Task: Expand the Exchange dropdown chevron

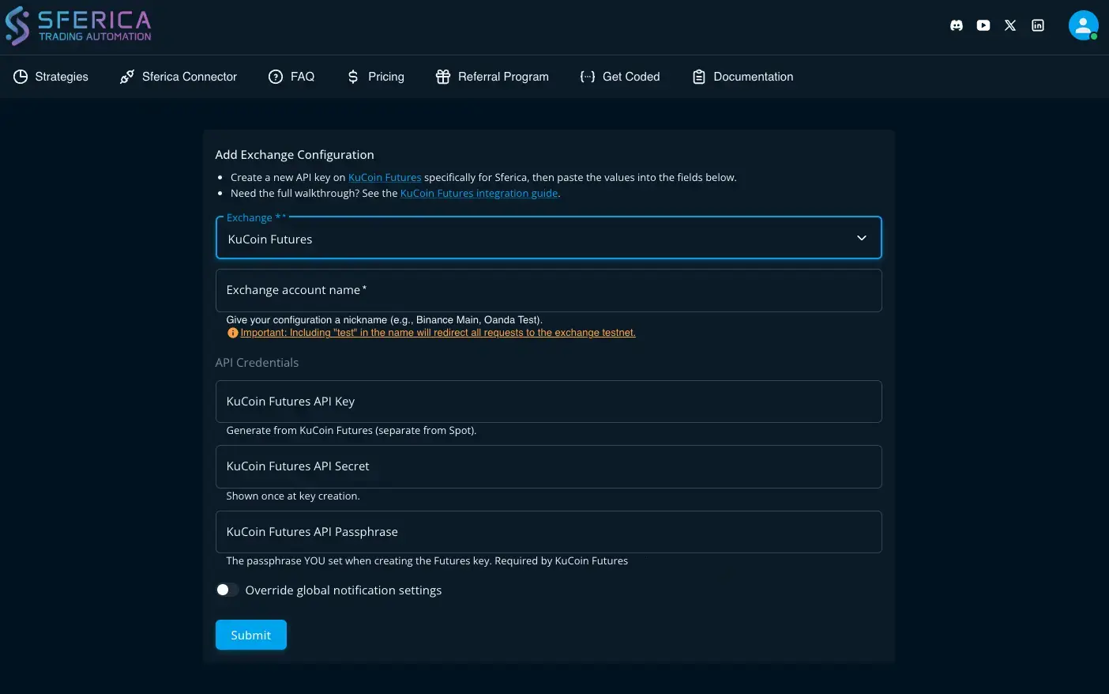Action: [862, 238]
